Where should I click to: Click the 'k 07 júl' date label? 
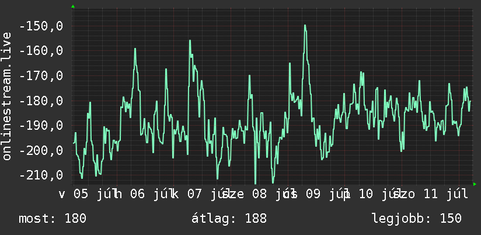coord(200,194)
